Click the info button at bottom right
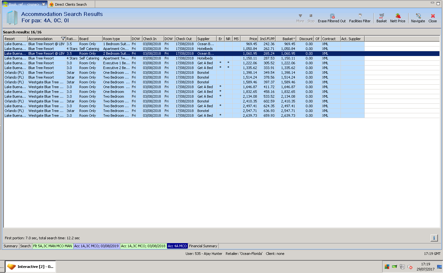This screenshot has width=443, height=273. click(434, 238)
